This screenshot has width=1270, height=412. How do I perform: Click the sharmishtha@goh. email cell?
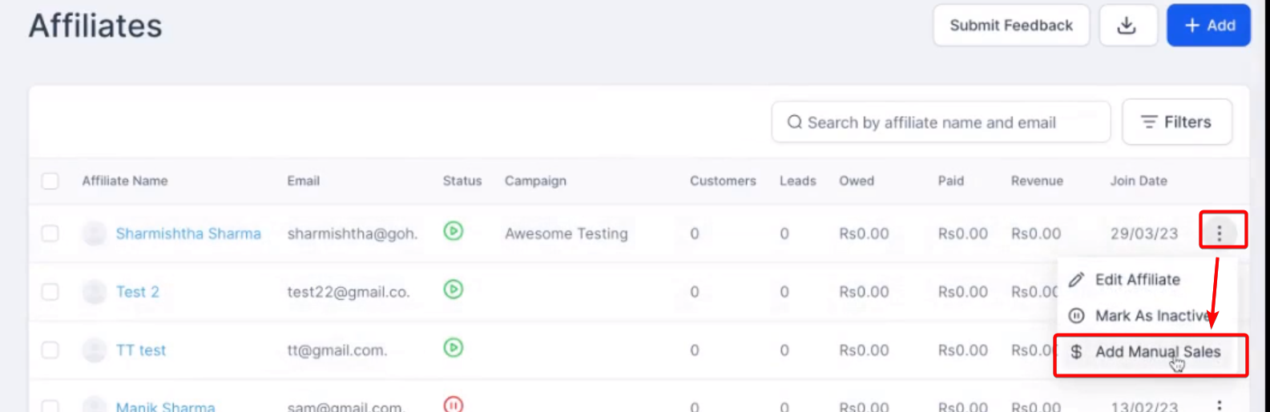coord(353,234)
